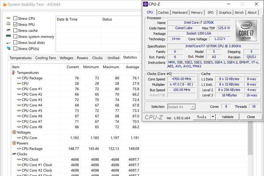The width and height of the screenshot is (264, 176).
Task: Click the Clocks chip icon in the list
Action: click(x=14, y=154)
